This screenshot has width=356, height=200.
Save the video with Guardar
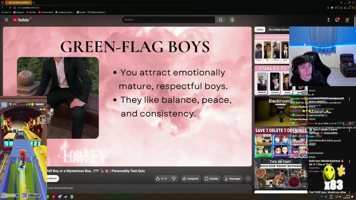(212, 179)
